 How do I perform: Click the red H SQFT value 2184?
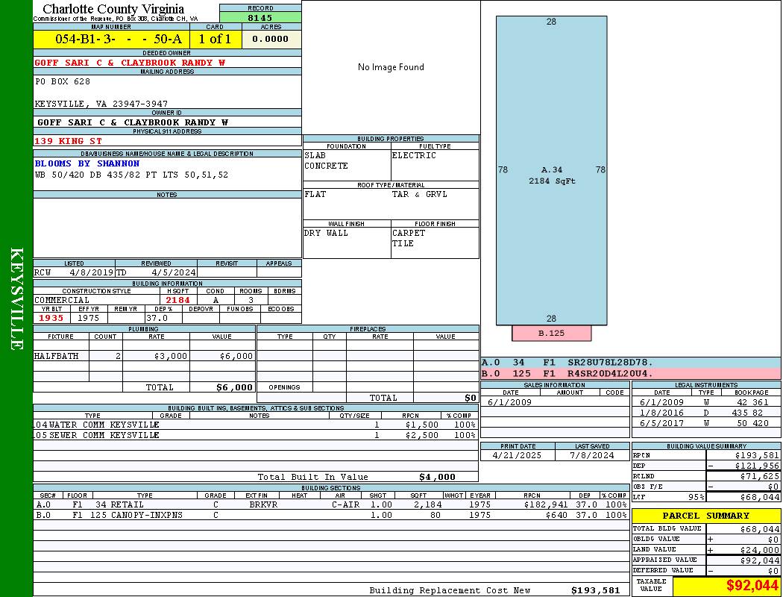[177, 300]
